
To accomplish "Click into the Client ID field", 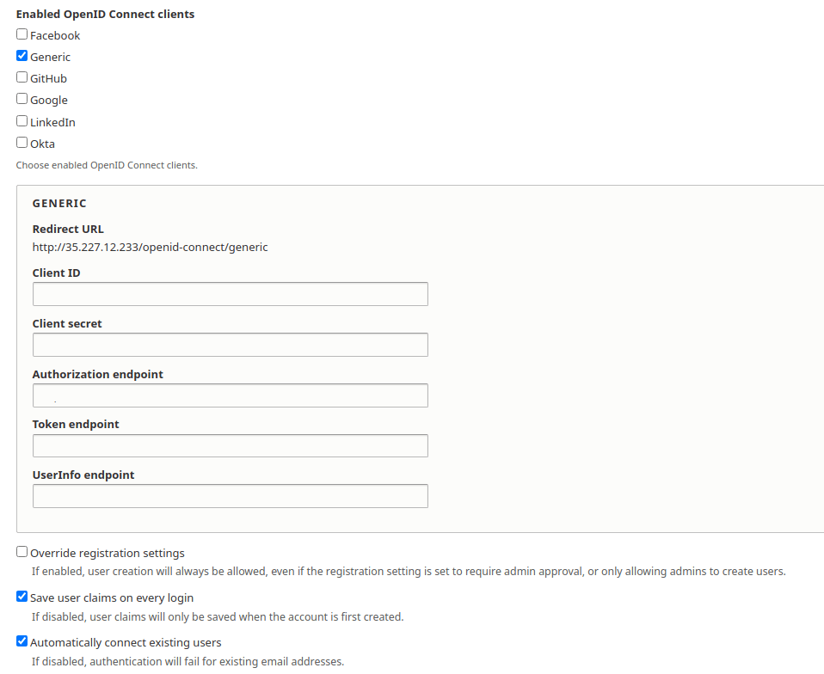I will pyautogui.click(x=230, y=293).
